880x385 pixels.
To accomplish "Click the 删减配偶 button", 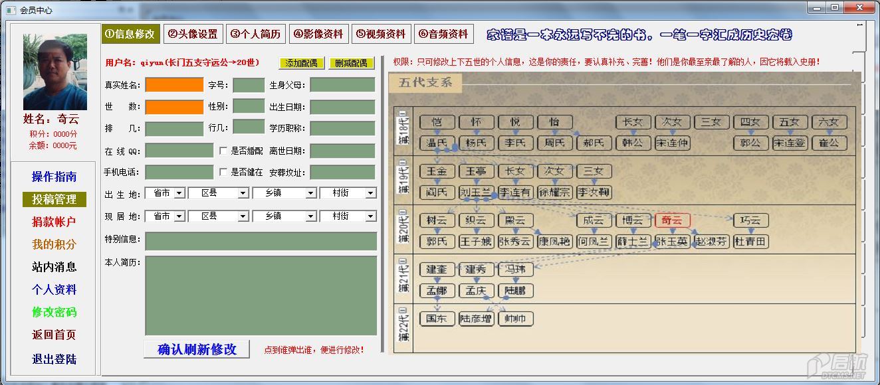I will coord(352,63).
